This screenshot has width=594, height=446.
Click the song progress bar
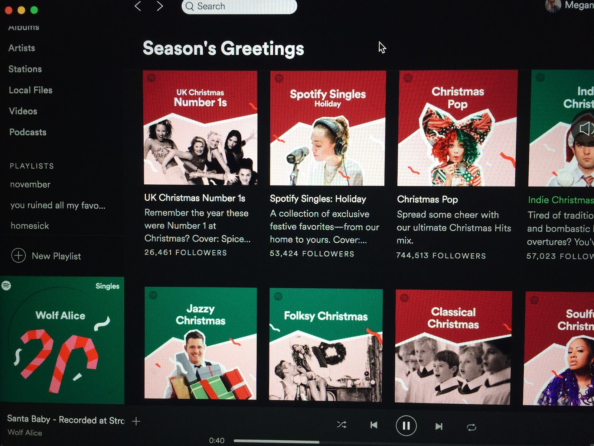[414, 442]
